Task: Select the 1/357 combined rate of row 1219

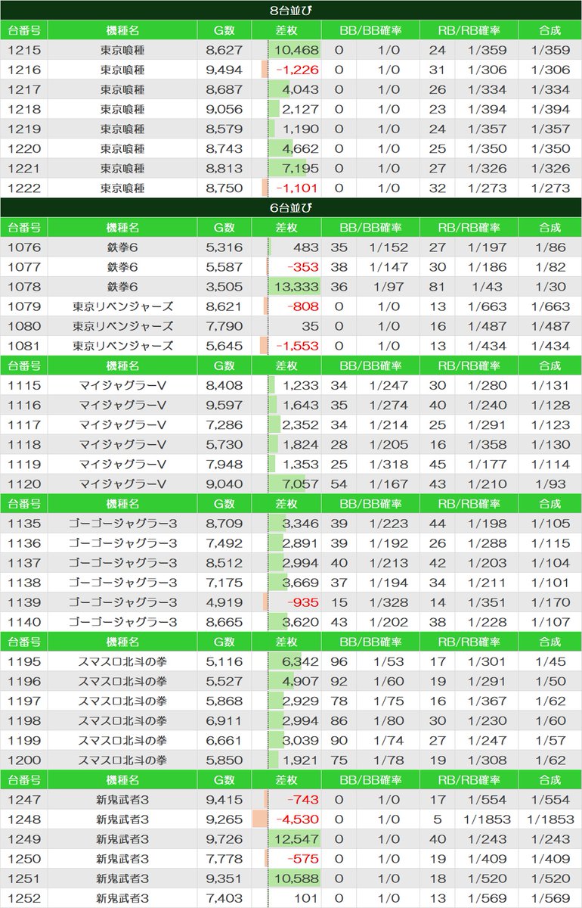Action: [550, 129]
